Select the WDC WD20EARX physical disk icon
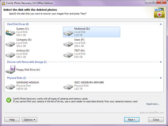The image size is (168, 126). pos(68,87)
